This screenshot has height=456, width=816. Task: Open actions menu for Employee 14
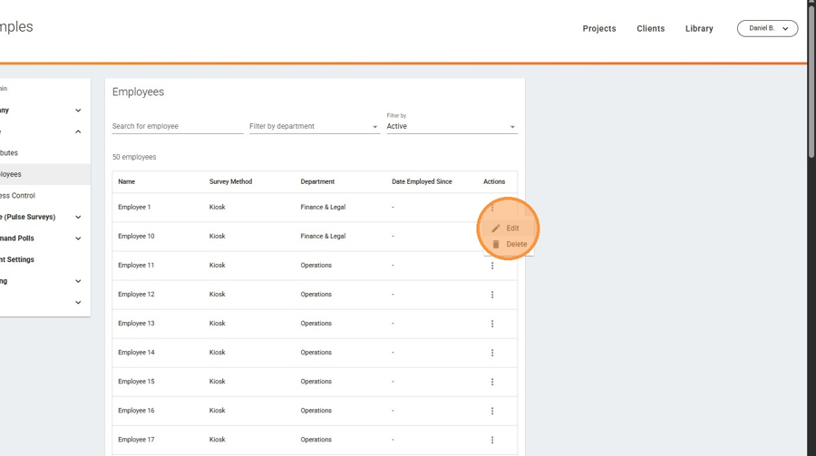click(x=491, y=353)
